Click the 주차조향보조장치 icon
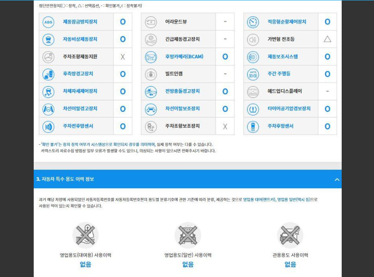374x277 pixels. [151, 127]
